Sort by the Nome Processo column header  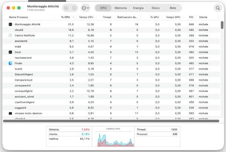pos(19,17)
